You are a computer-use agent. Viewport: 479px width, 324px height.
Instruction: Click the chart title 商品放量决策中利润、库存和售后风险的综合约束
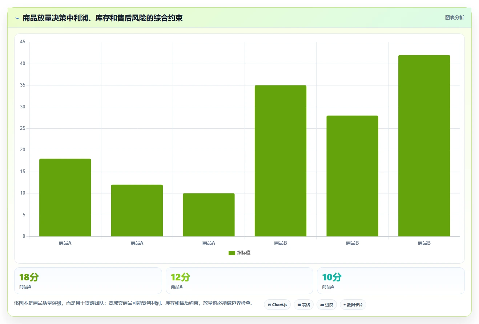tap(102, 18)
